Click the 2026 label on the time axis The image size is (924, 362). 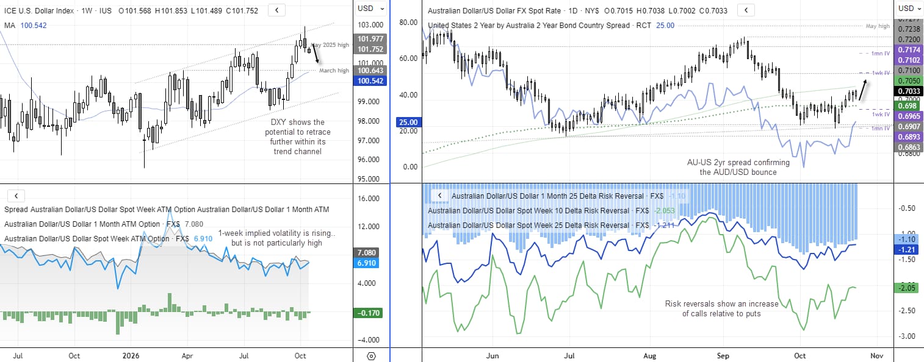pos(131,355)
